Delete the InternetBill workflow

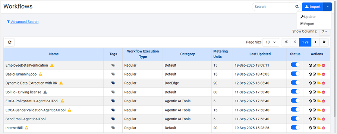point(324,128)
